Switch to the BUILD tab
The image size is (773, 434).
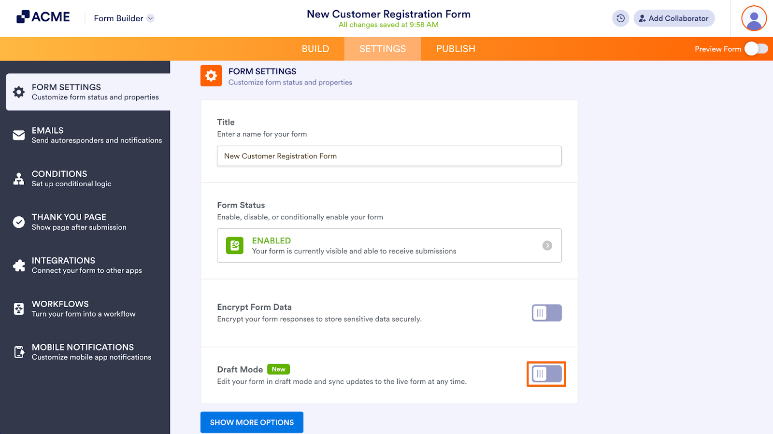click(x=315, y=48)
